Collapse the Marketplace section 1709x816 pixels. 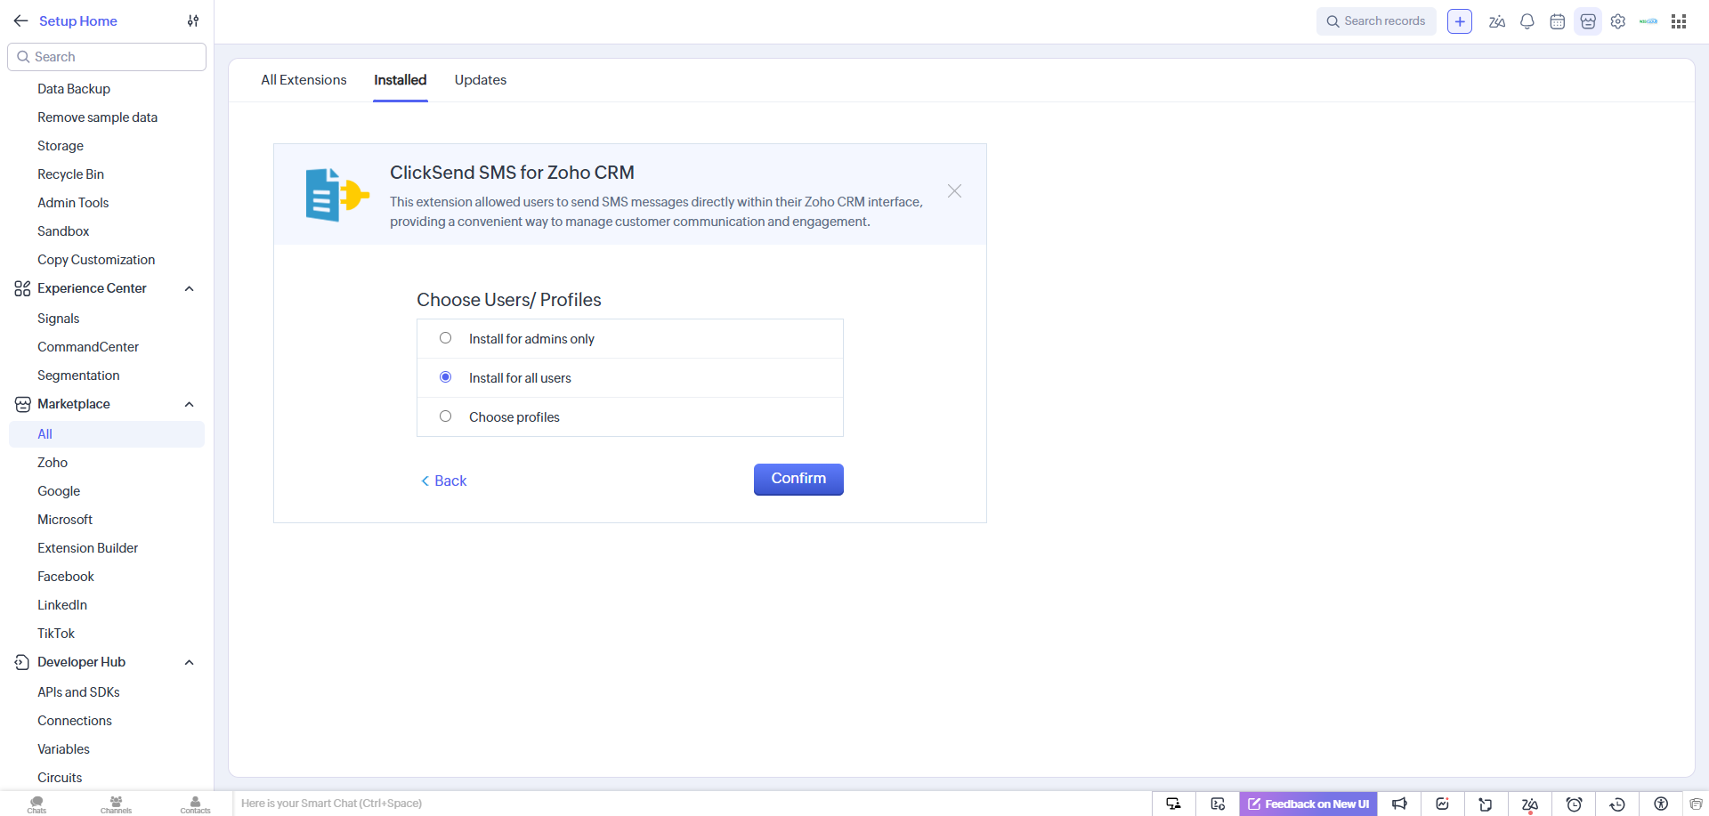pyautogui.click(x=189, y=404)
